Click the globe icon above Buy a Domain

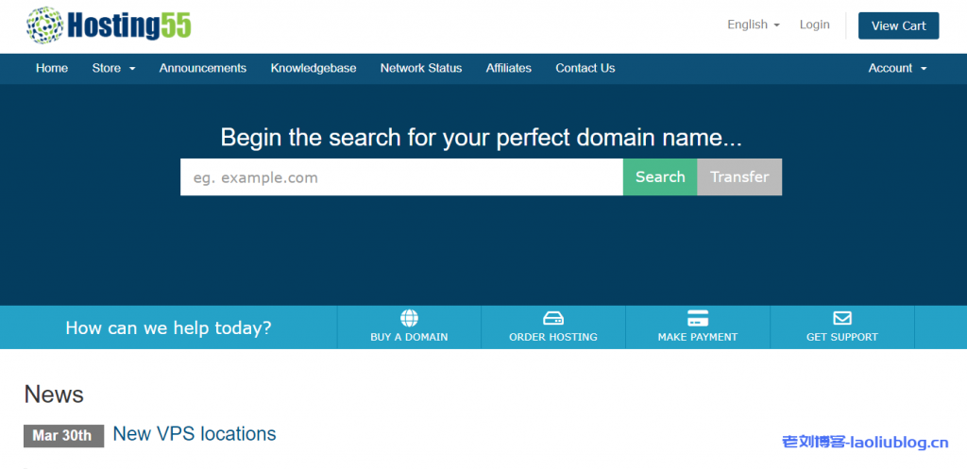pyautogui.click(x=409, y=318)
